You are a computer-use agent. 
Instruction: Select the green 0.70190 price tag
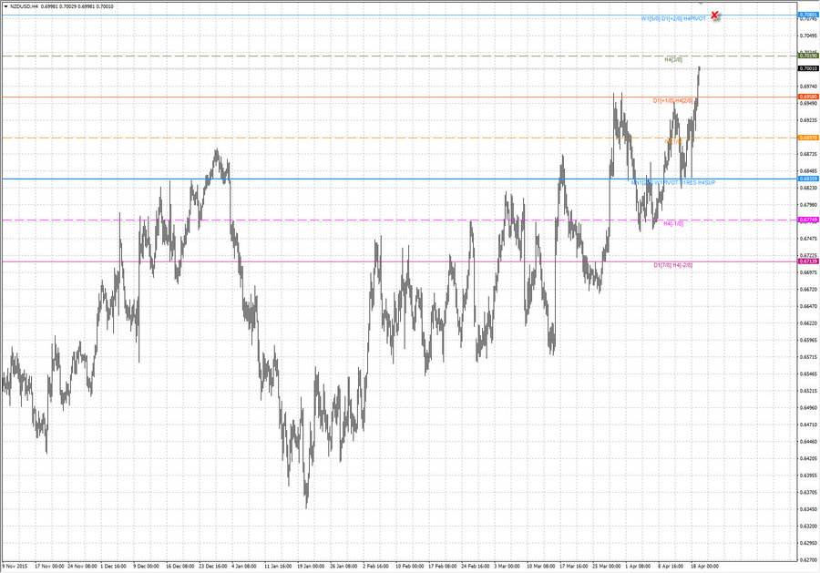point(807,56)
